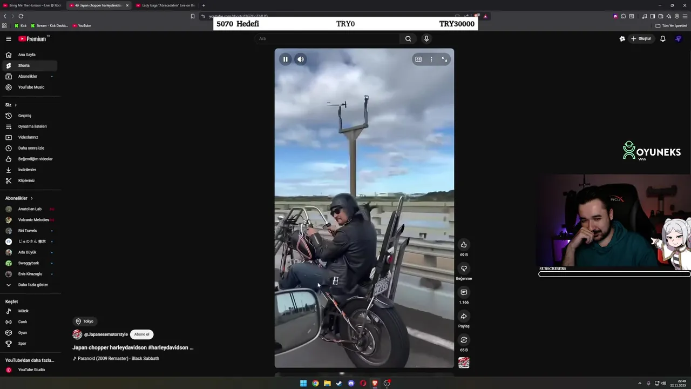Open YouTube notifications bell
691x389 pixels.
tap(663, 39)
